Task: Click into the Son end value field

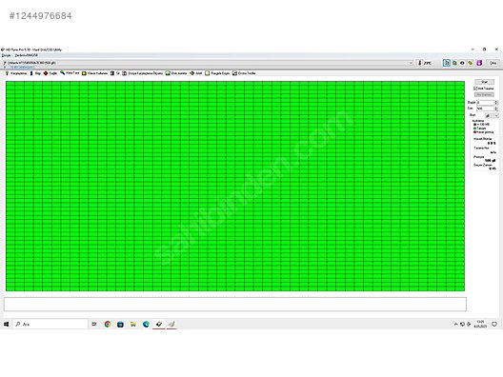Action: 485,109
